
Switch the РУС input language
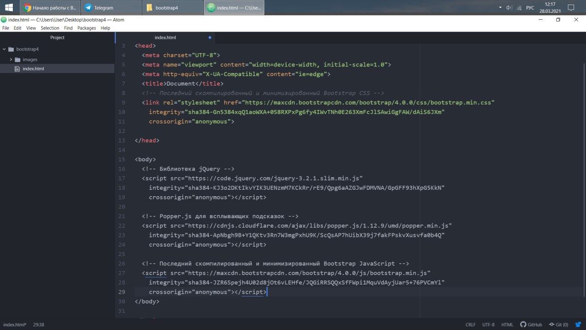[x=530, y=8]
